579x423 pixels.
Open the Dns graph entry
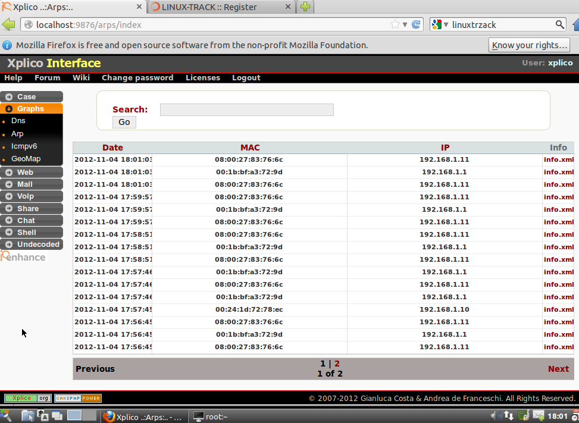(x=18, y=121)
